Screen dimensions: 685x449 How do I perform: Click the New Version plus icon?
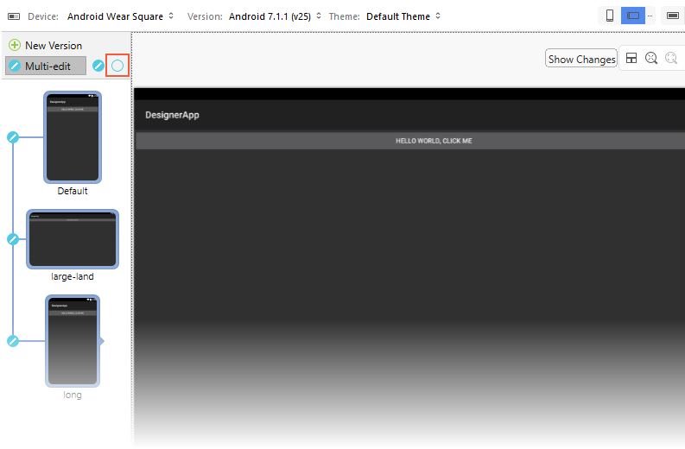[15, 45]
